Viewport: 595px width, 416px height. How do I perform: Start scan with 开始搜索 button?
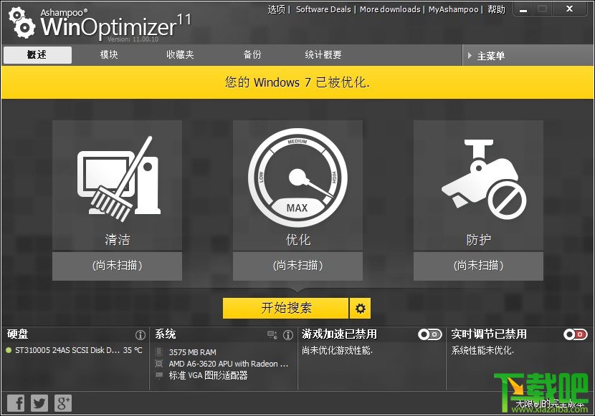coord(286,308)
